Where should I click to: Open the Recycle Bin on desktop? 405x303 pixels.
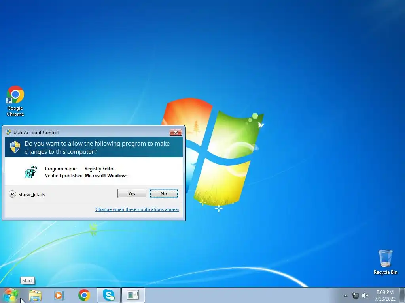(x=385, y=262)
